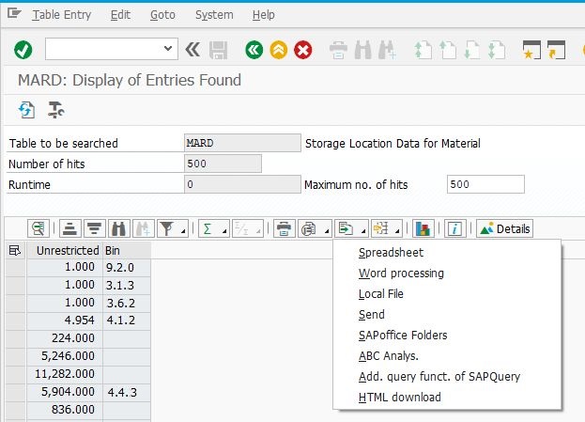Click the menu bar window control icon
This screenshot has height=422, width=585.
pos(14,14)
